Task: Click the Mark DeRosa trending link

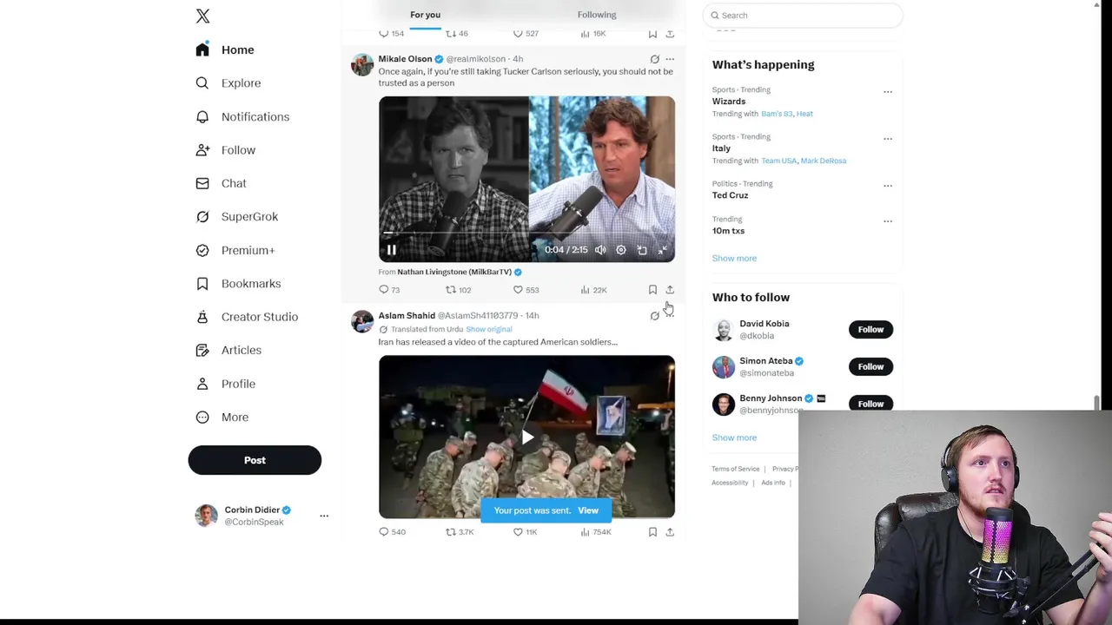Action: [824, 161]
